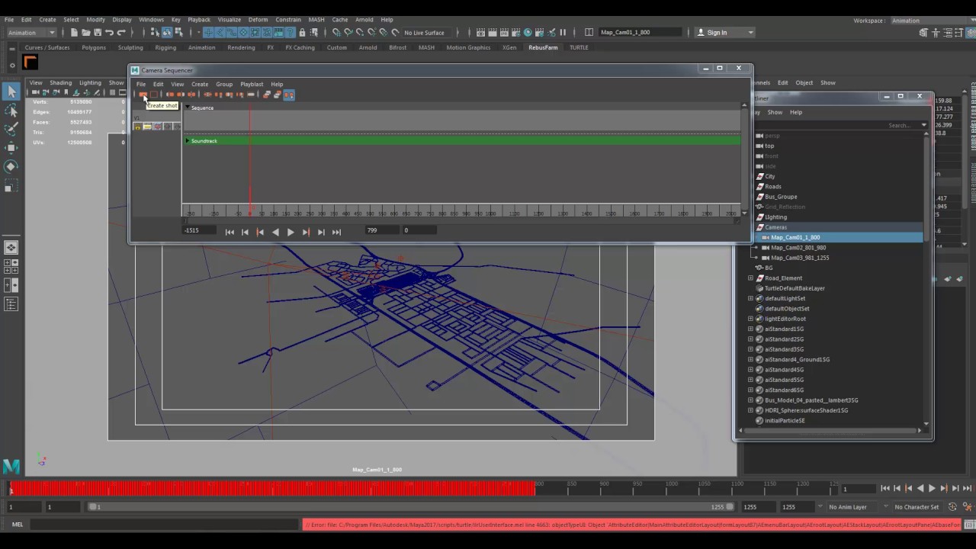
Task: Click the sequencer current frame field 799
Action: click(x=380, y=230)
